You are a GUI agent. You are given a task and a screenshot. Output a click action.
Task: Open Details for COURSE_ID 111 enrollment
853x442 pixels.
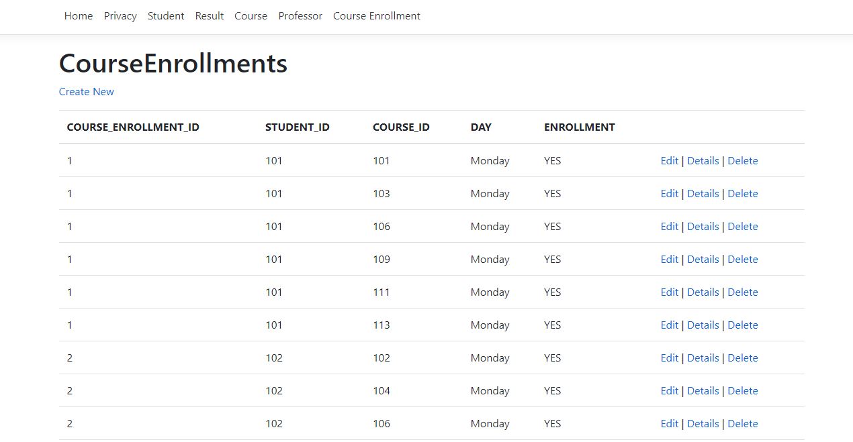point(703,292)
